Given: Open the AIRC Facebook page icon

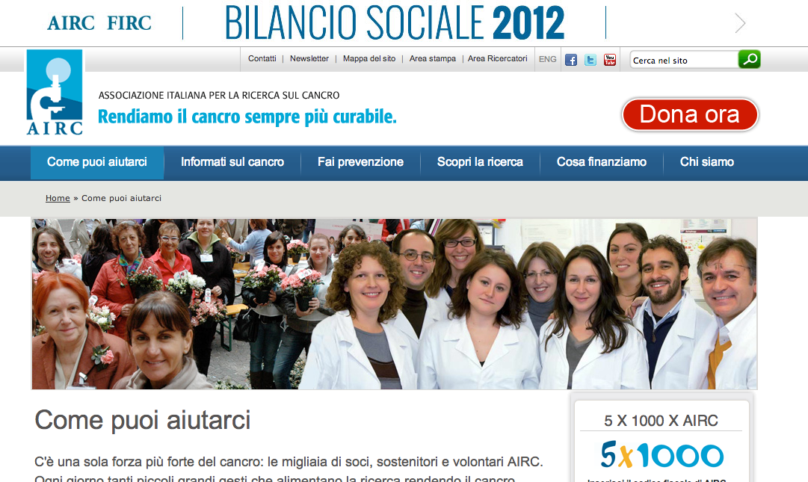Looking at the screenshot, I should click(x=571, y=60).
